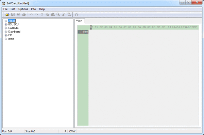The width and height of the screenshot is (204, 135).
Task: Click the Copy icon in toolbar
Action: click(x=47, y=14)
